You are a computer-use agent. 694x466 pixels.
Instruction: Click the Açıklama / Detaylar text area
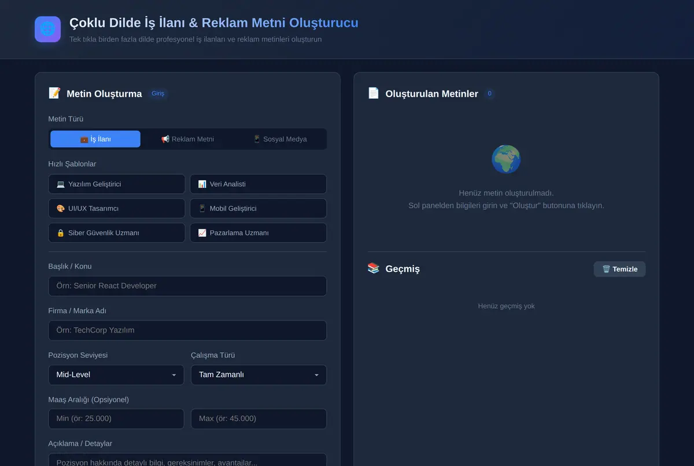(187, 460)
